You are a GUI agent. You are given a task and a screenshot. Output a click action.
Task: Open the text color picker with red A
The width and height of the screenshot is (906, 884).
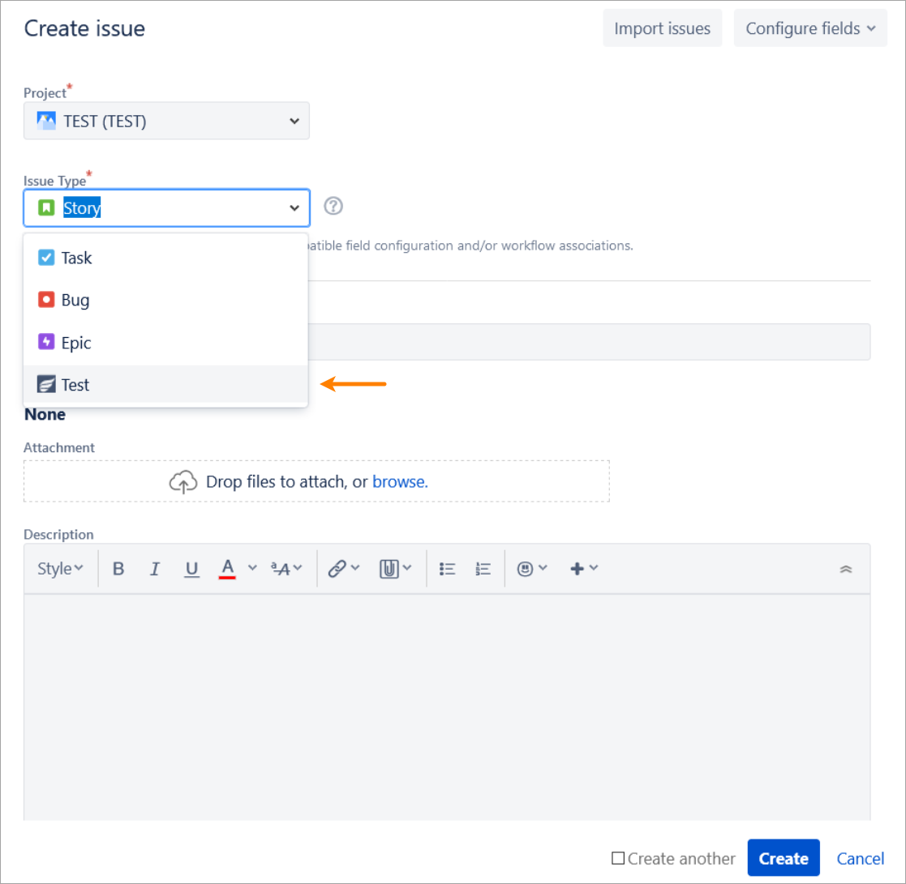[x=227, y=568]
